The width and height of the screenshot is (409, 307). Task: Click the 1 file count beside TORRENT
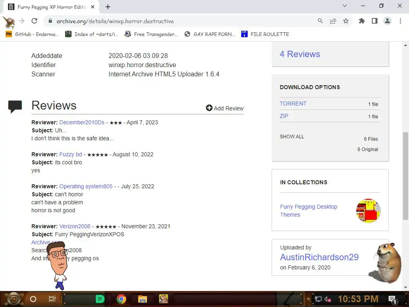tap(373, 104)
